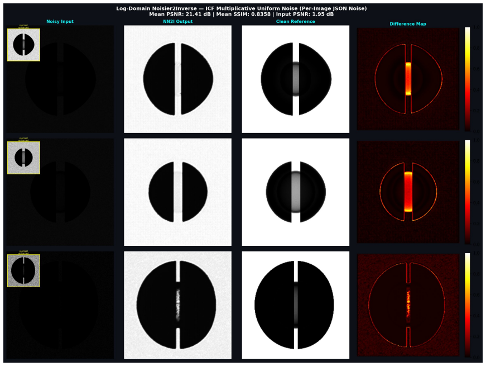Screen dimensions: 486x366
Task: Click the first row noisy input image
Action: (x=60, y=79)
